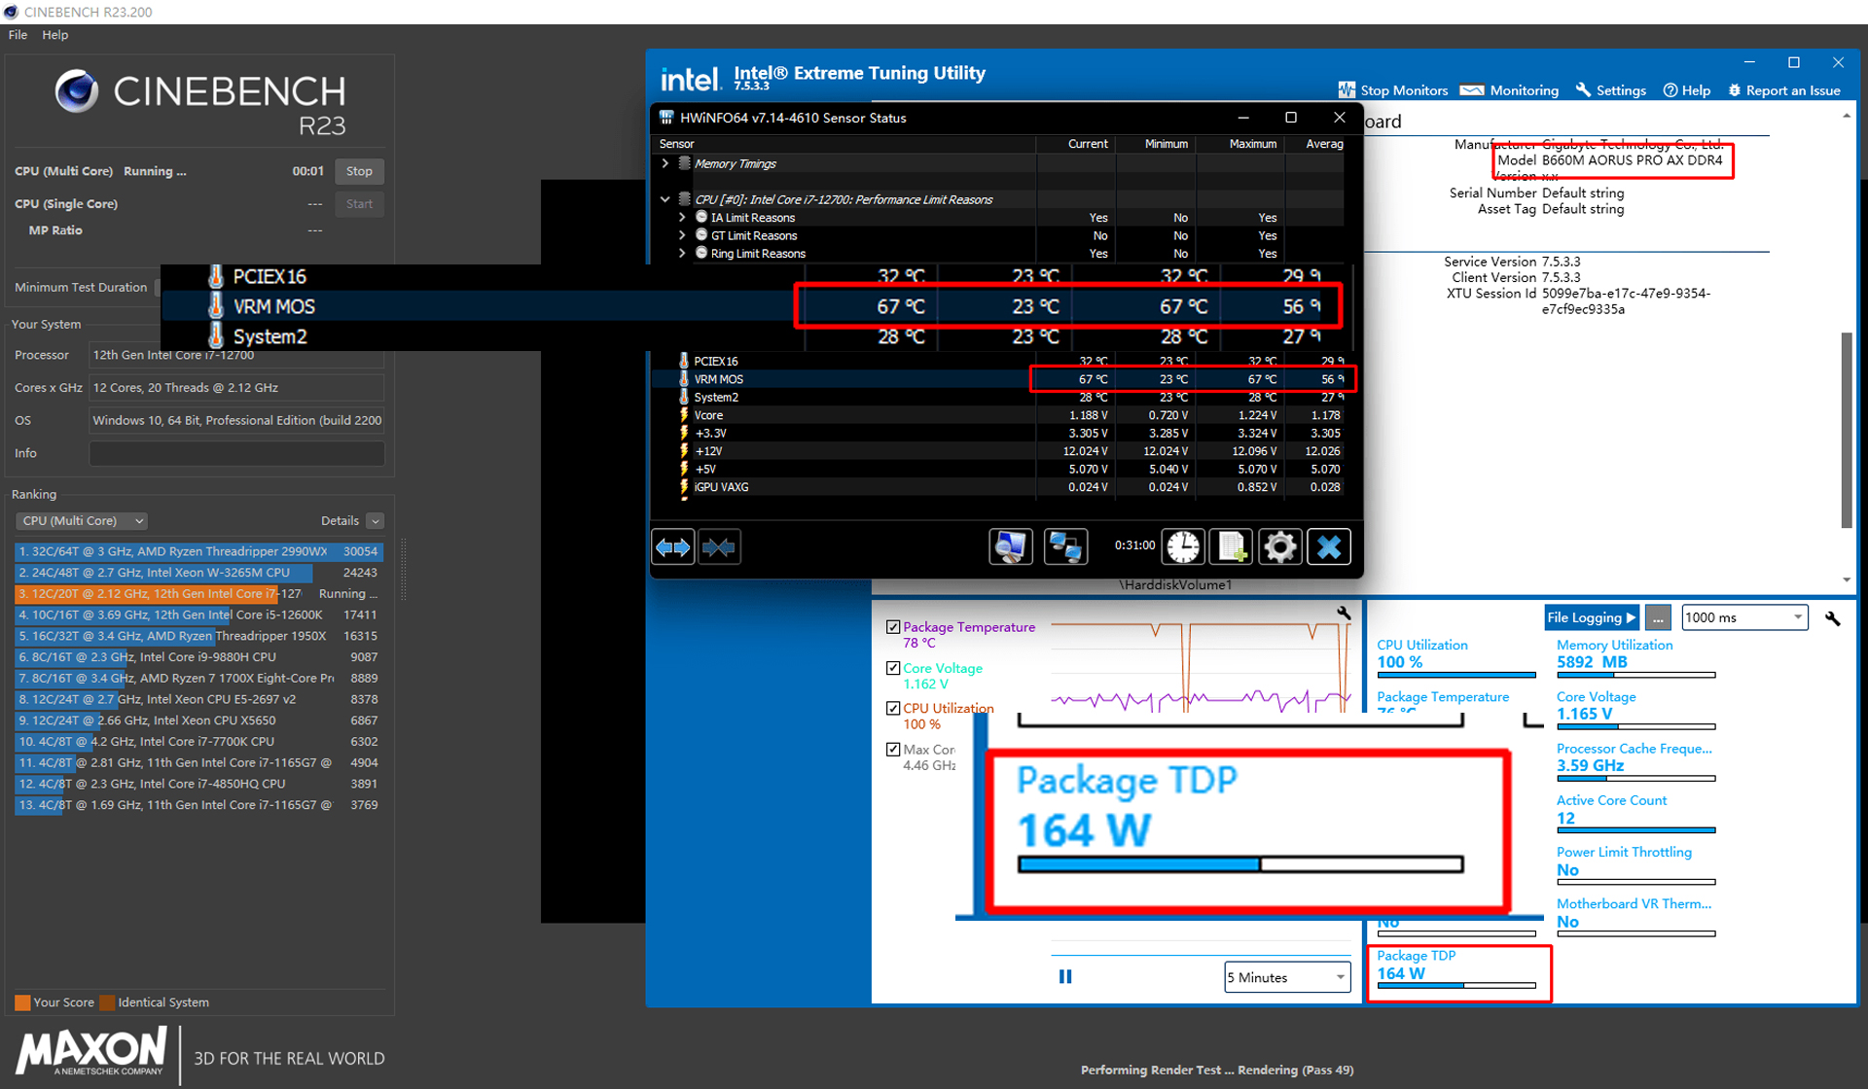
Task: Open Cinebench File menu
Action: click(18, 34)
